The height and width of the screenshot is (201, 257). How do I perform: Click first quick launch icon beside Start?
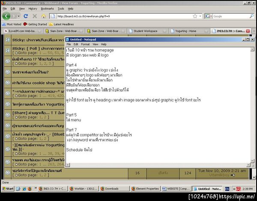pyautogui.click(x=18, y=189)
